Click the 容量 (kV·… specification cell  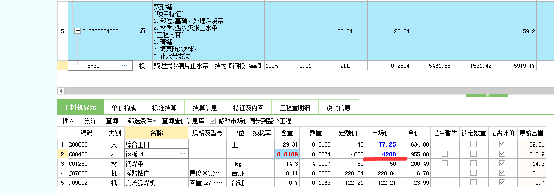tap(208, 183)
